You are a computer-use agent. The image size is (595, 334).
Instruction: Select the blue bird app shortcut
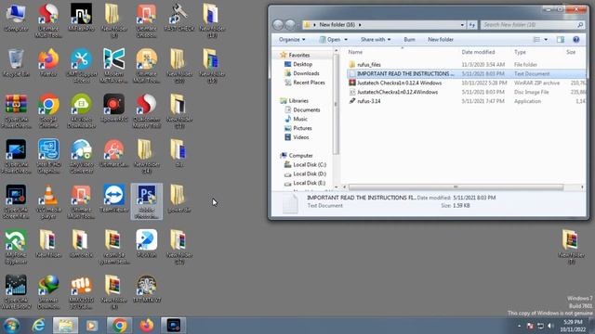click(x=147, y=244)
